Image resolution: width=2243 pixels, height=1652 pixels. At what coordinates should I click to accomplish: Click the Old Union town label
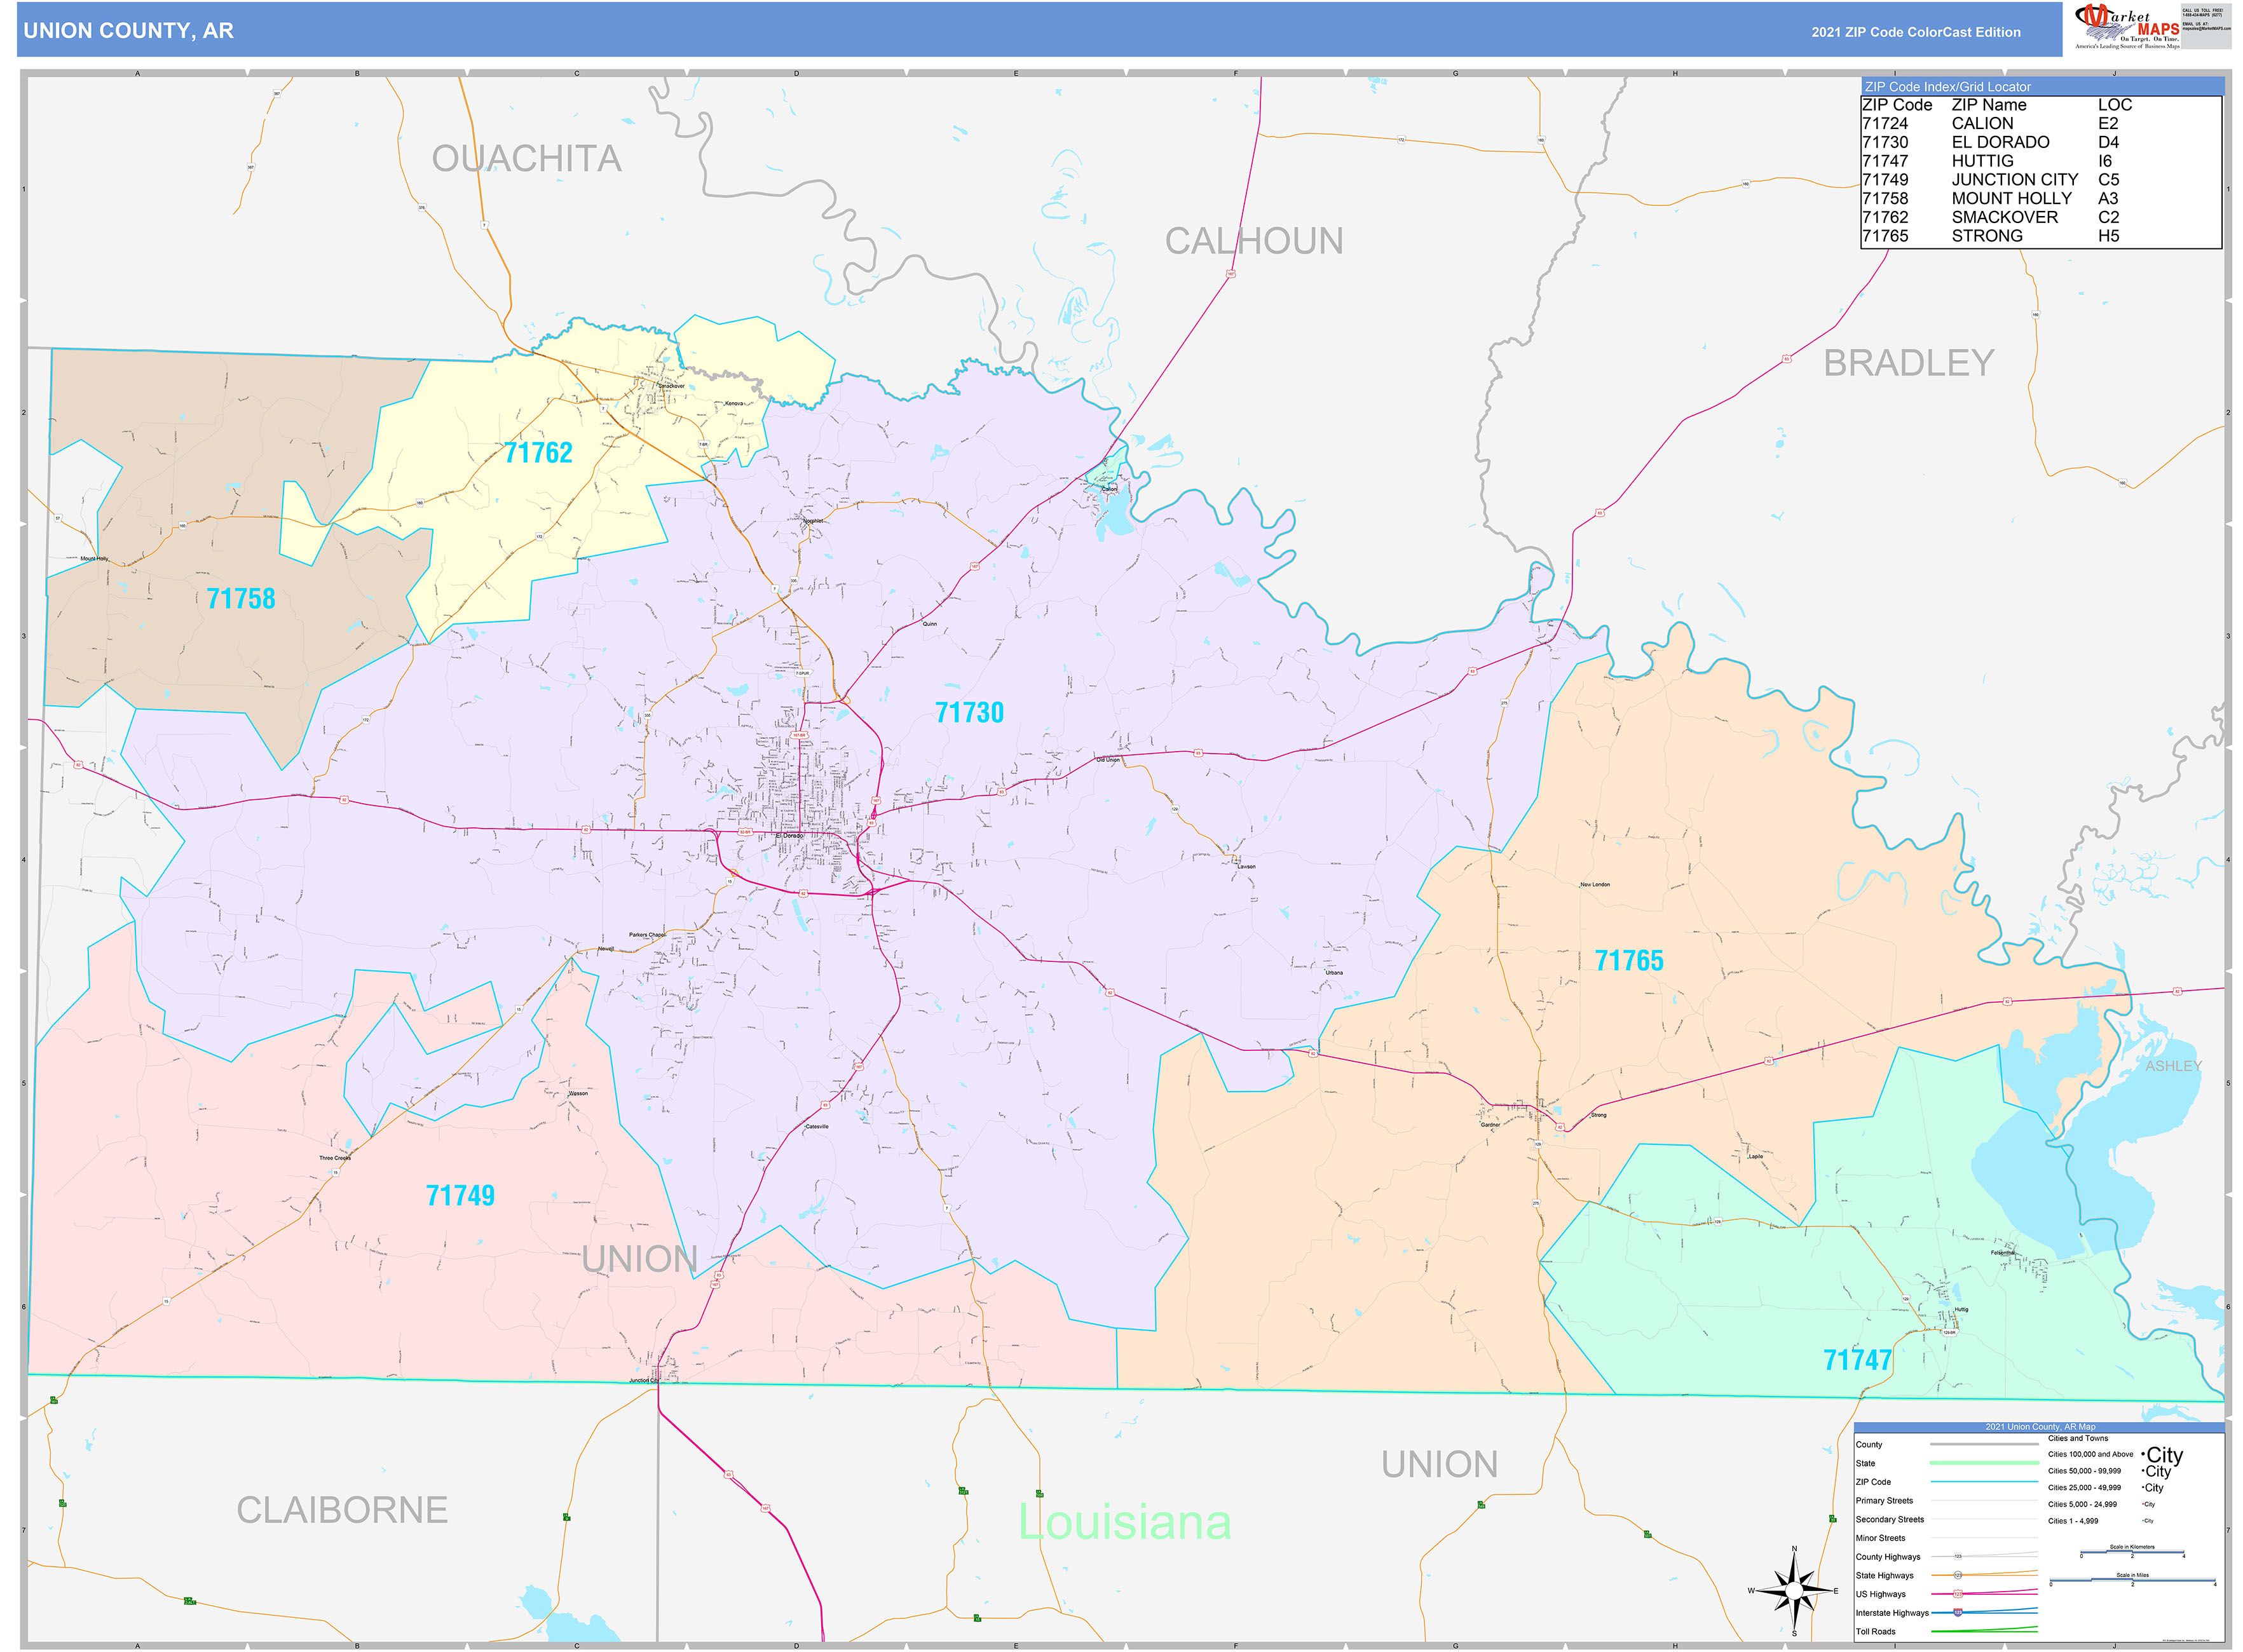point(1107,760)
